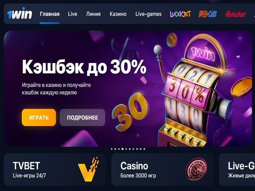Click the orange ИГРАТЬ button
The width and height of the screenshot is (255, 191).
click(39, 117)
